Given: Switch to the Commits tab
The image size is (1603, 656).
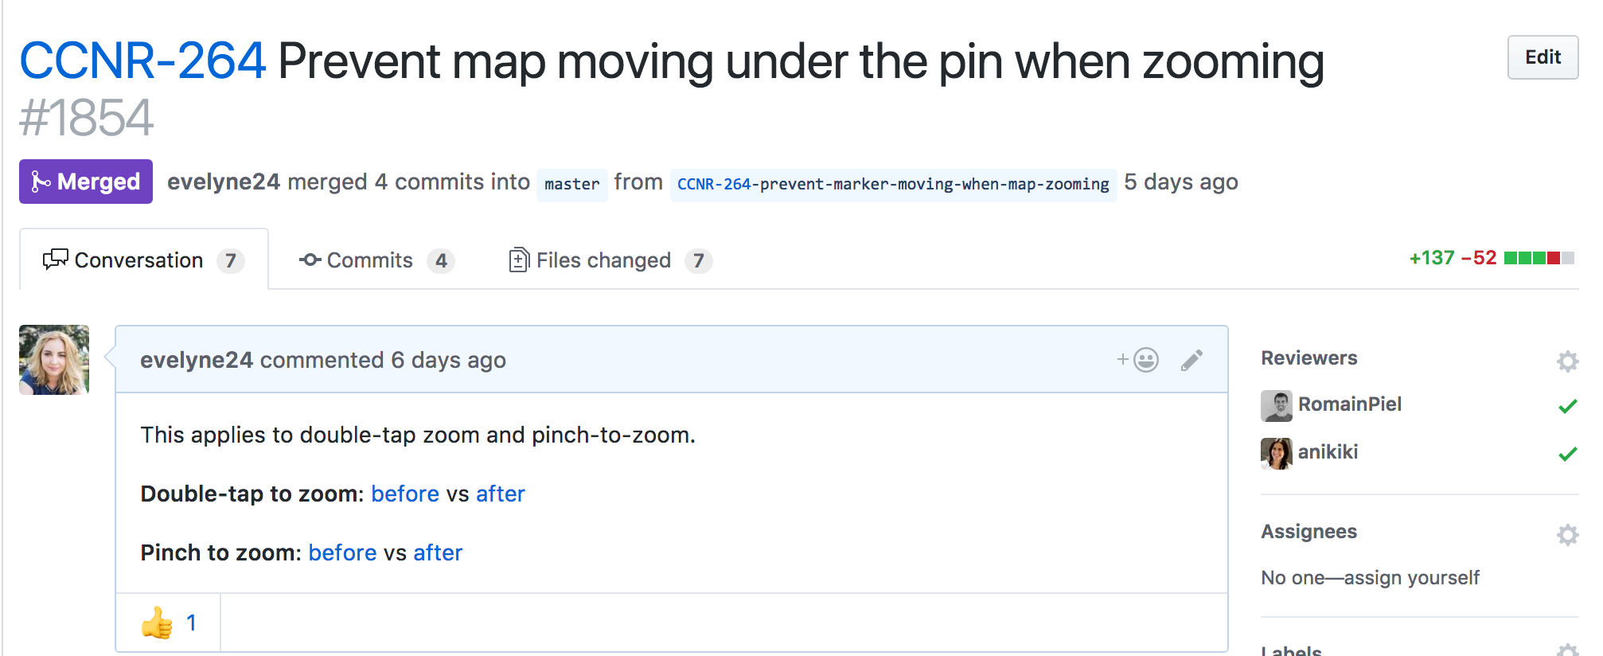Looking at the screenshot, I should [x=376, y=260].
